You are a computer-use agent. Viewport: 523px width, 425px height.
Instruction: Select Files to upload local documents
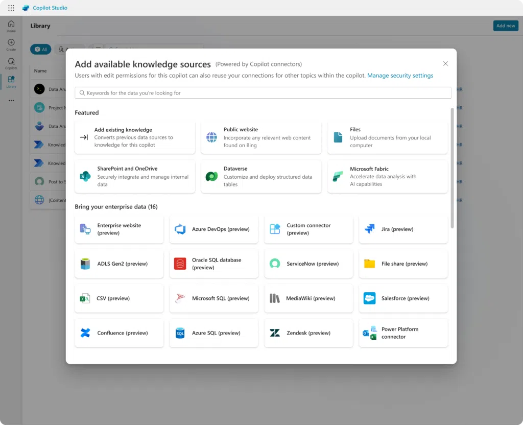tap(387, 137)
